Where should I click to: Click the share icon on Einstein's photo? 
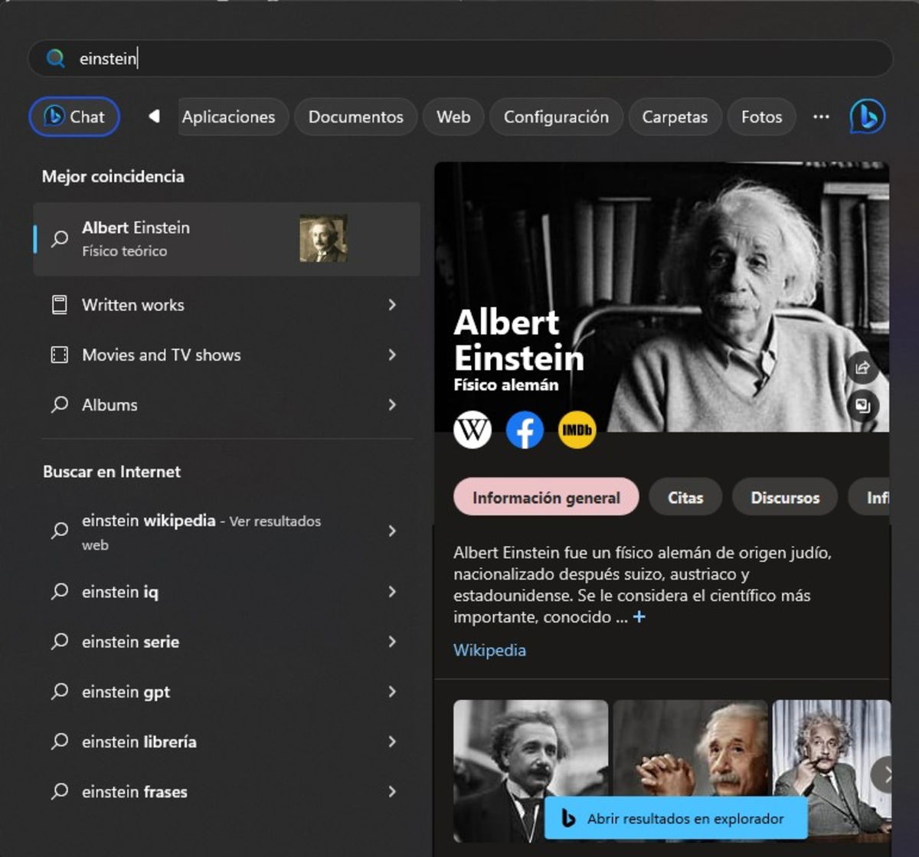click(x=862, y=368)
